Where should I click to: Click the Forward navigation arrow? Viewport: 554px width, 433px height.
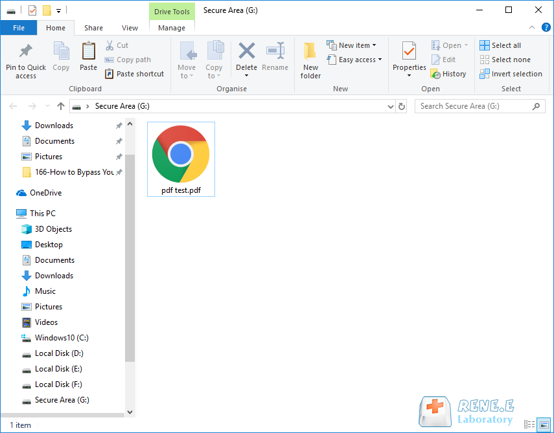(x=32, y=106)
